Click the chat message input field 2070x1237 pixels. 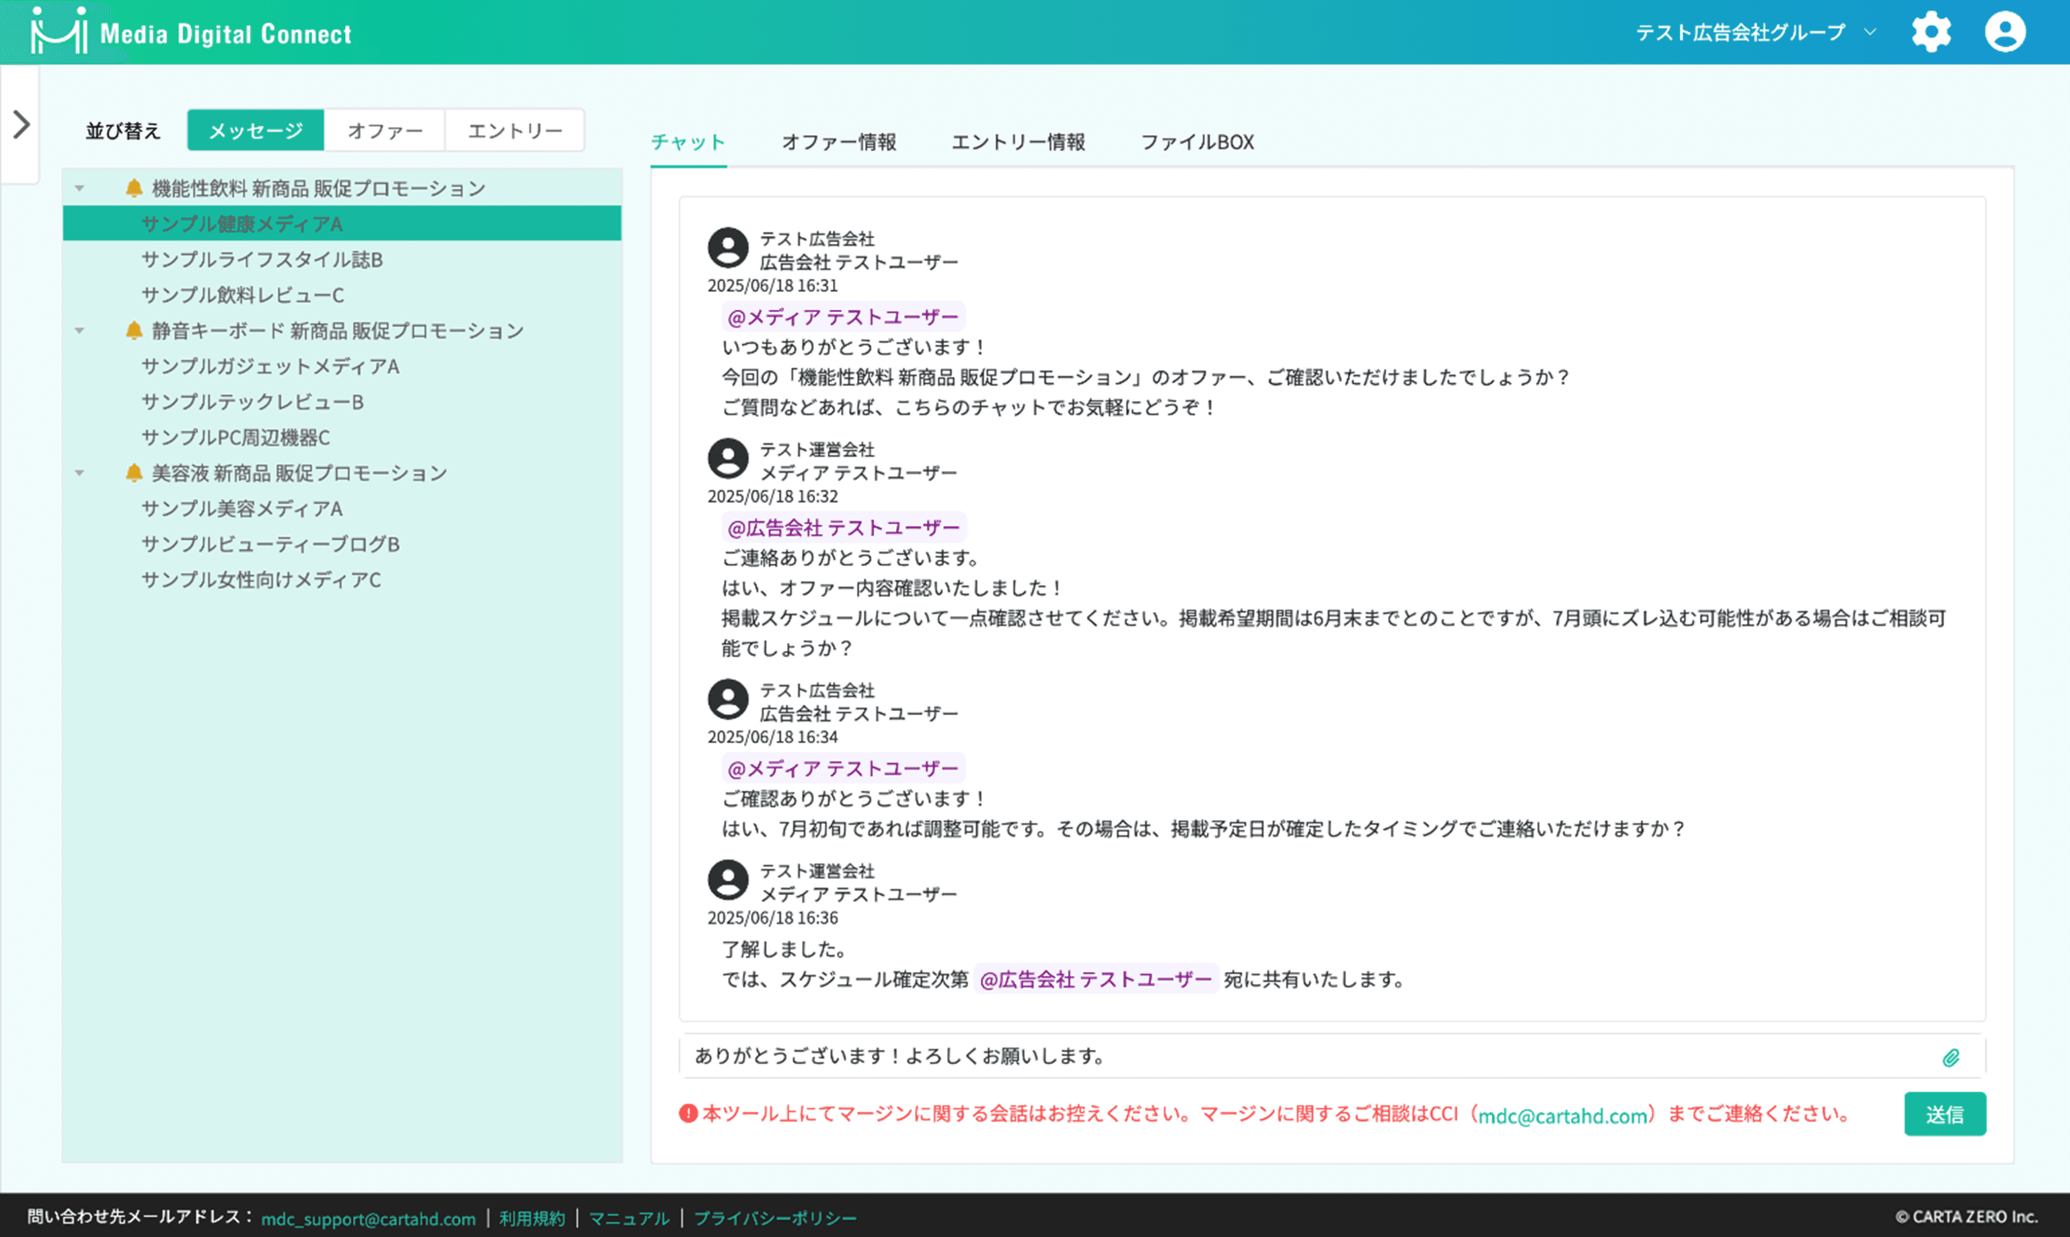(1300, 1056)
